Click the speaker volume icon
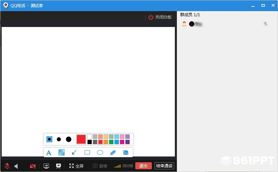The width and height of the screenshot is (278, 172). tap(16, 166)
